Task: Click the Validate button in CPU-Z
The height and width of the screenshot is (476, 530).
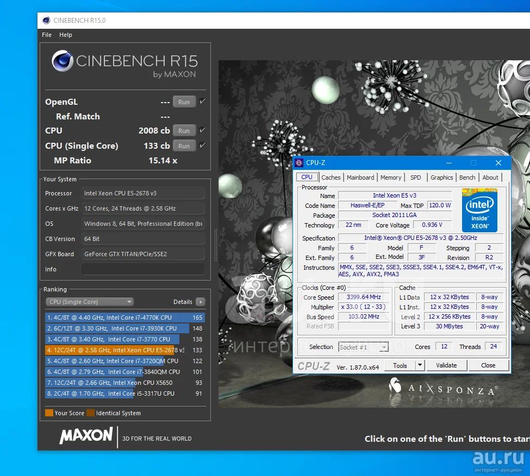Action: [x=446, y=365]
